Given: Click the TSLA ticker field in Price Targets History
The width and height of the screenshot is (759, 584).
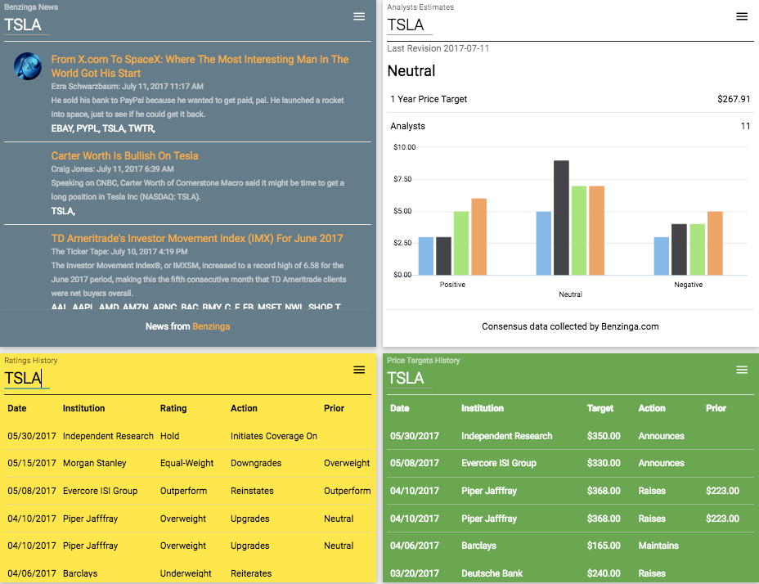Looking at the screenshot, I should (x=410, y=378).
